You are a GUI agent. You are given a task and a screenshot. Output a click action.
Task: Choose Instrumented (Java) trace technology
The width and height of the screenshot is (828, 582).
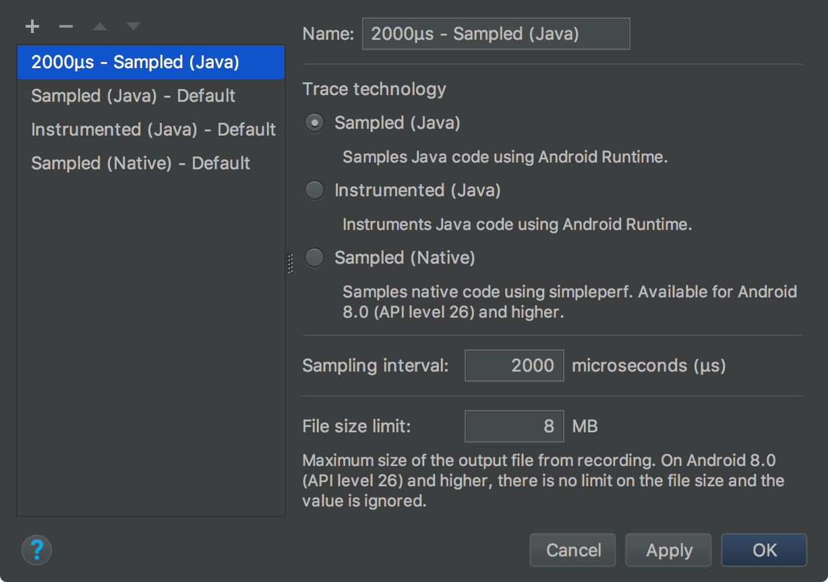pyautogui.click(x=314, y=190)
